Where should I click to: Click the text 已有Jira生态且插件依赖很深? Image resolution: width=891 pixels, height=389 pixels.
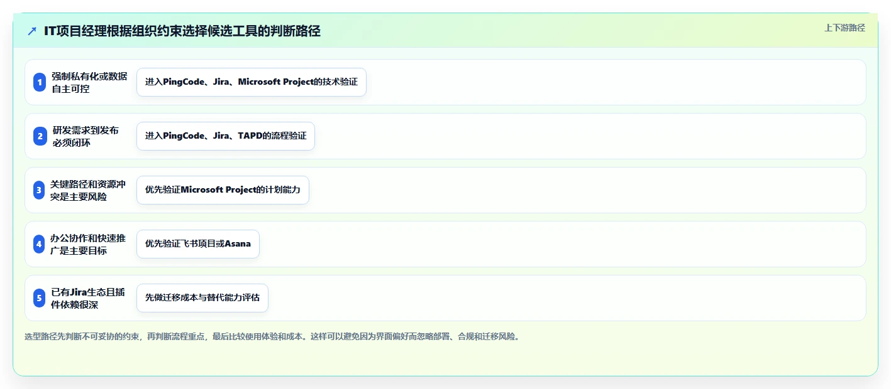tap(88, 298)
